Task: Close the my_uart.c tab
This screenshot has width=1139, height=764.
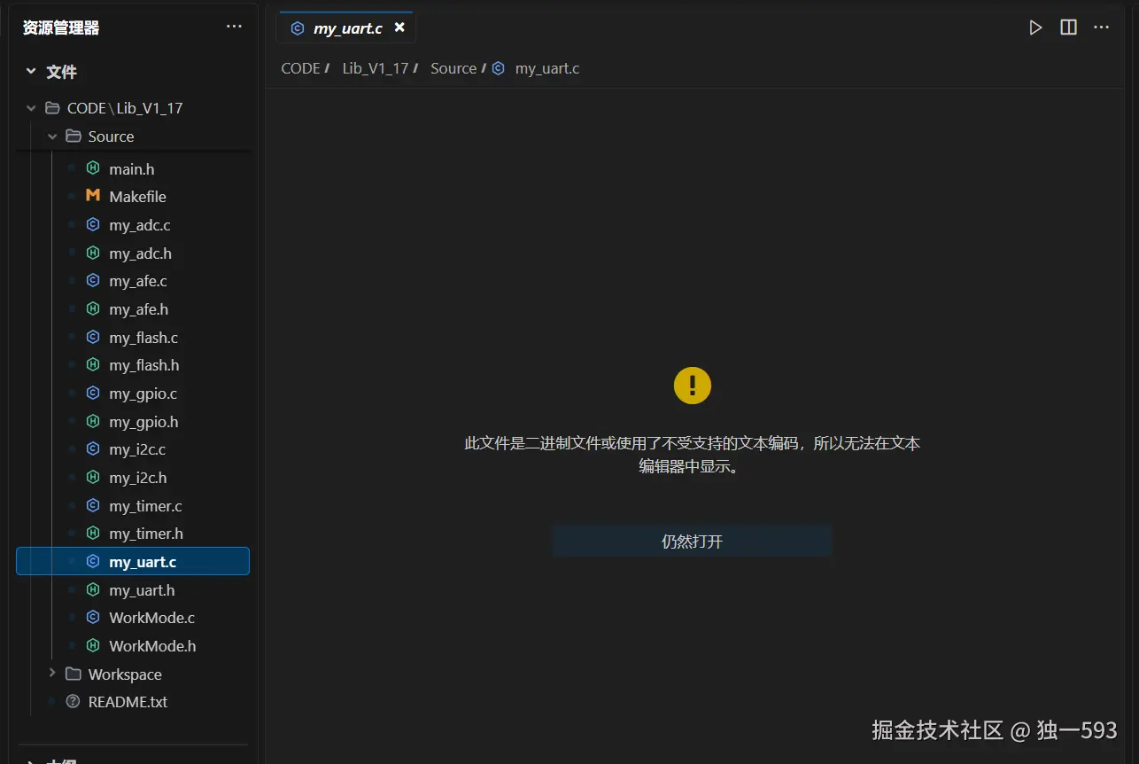Action: coord(399,27)
